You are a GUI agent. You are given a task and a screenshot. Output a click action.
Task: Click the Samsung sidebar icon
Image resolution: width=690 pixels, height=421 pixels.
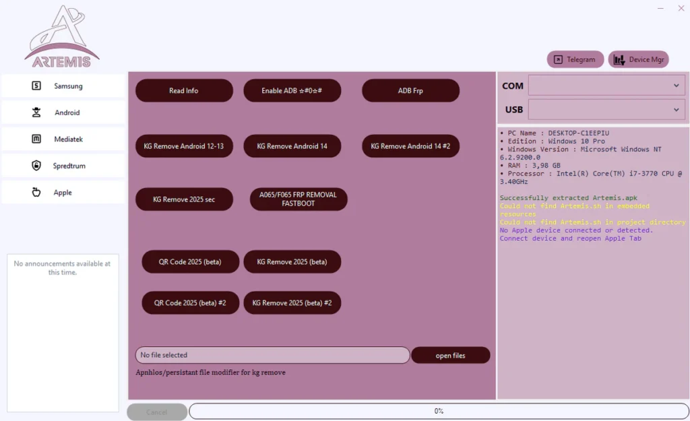point(36,86)
